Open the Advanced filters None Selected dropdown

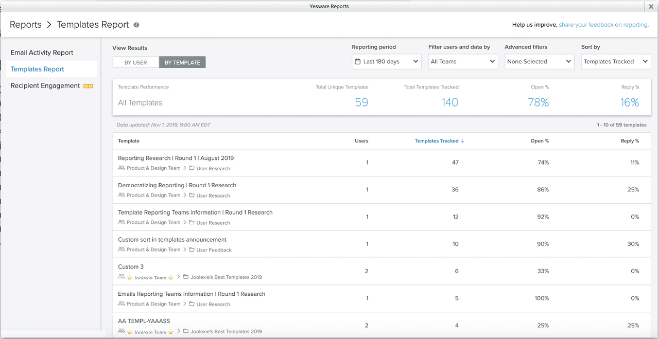[539, 62]
